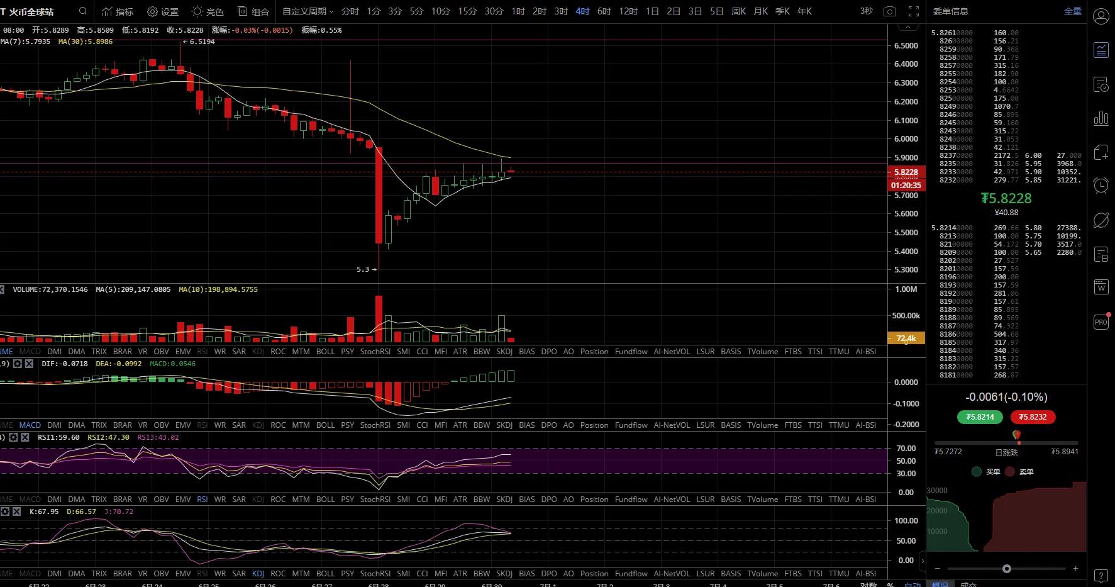This screenshot has width=1115, height=587.
Task: Select the 年K yearly timeframe
Action: tap(804, 11)
